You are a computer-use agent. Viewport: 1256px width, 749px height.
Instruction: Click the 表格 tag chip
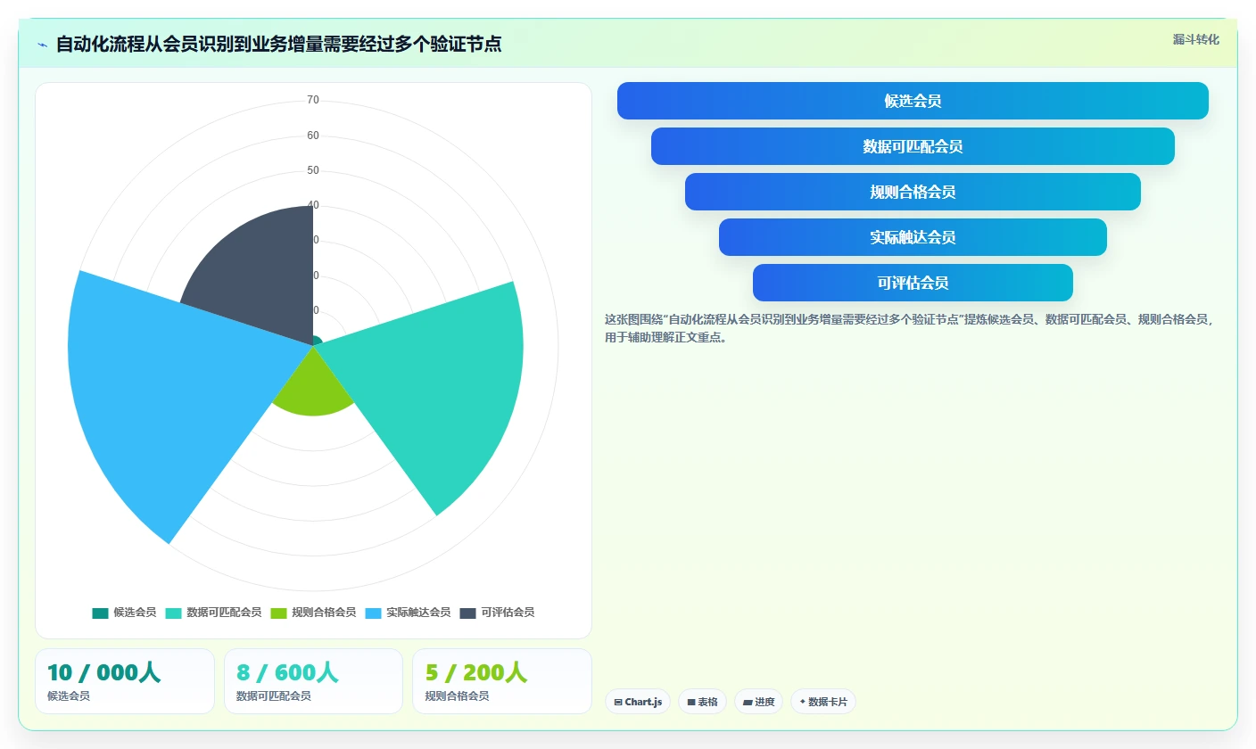[703, 702]
